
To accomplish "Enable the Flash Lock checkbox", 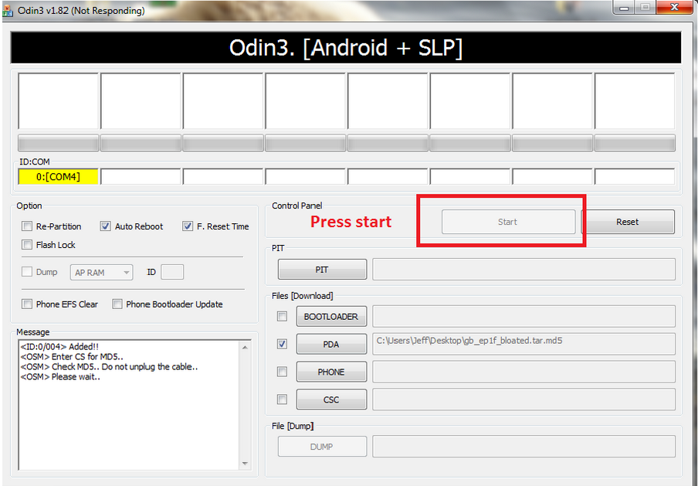I will point(27,245).
